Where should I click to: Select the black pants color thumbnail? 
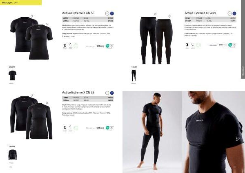click(x=134, y=75)
